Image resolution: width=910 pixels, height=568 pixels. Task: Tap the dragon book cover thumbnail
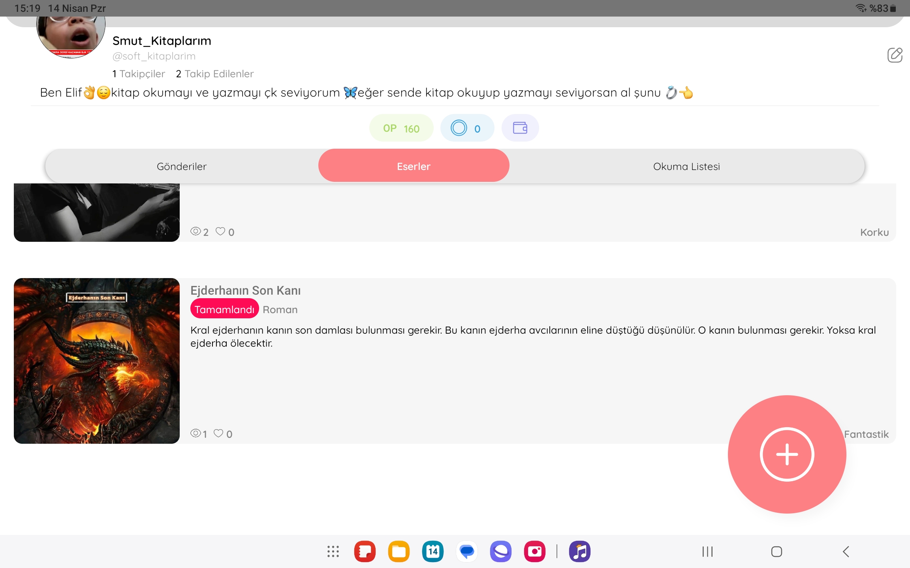pos(97,361)
